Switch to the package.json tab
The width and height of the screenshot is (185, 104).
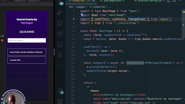pyautogui.click(x=112, y=1)
